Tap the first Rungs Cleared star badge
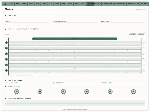Screen dimensions: 150x112 pyautogui.click(x=17, y=91)
